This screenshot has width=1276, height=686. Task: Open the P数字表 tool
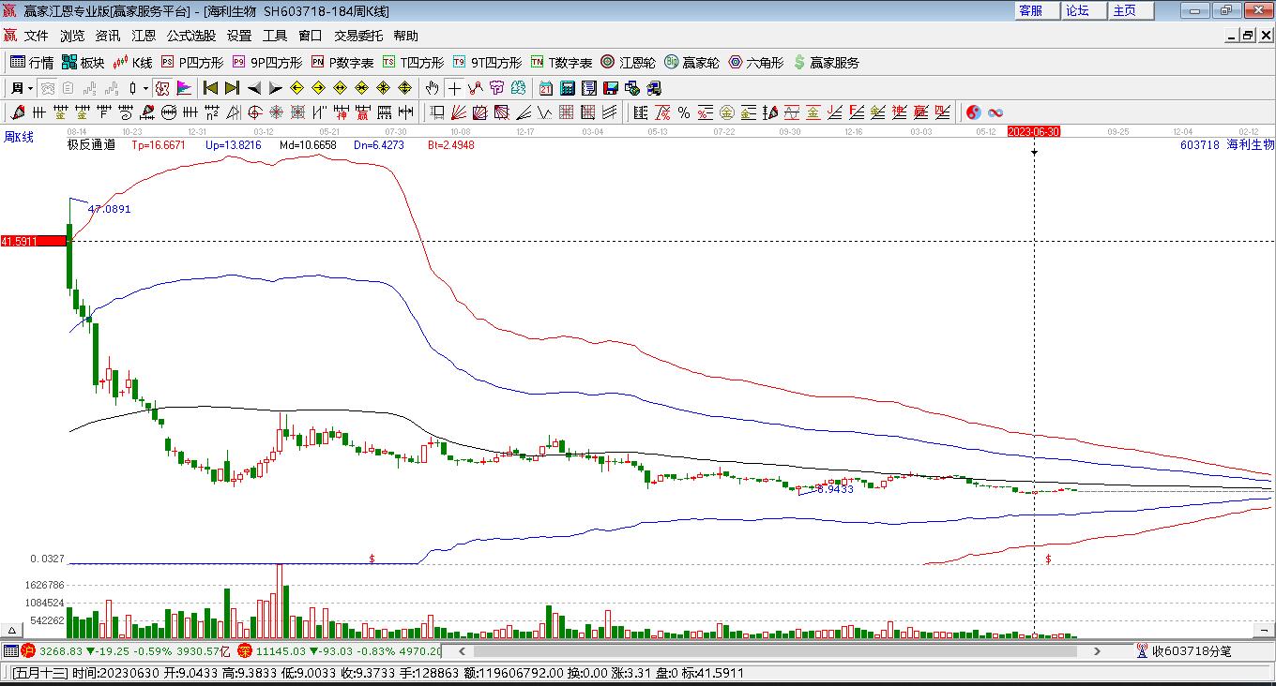tap(342, 63)
